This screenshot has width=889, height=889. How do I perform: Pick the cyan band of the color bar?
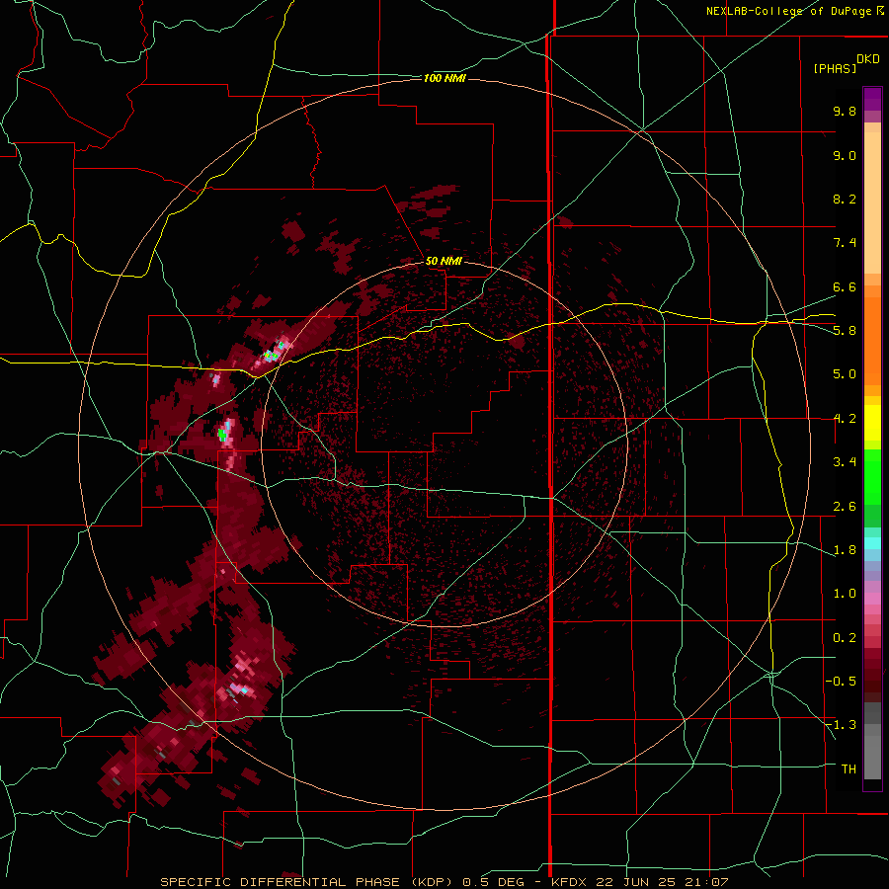pyautogui.click(x=872, y=543)
